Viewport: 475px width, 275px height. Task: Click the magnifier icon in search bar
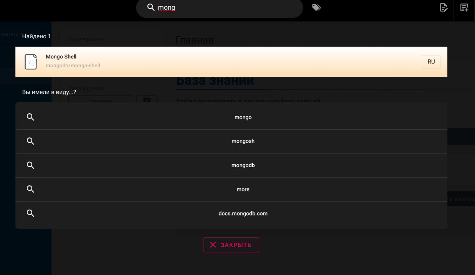[151, 7]
